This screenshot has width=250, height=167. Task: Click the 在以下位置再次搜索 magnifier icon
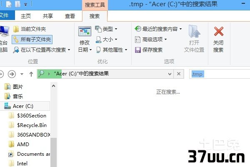coord(16,50)
